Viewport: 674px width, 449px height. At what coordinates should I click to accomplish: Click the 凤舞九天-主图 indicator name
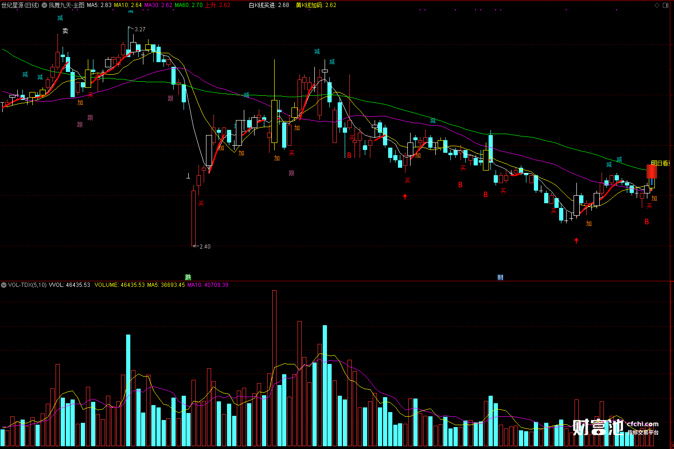pos(66,5)
